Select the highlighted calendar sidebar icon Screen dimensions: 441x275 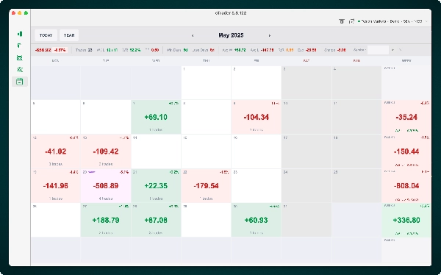pos(20,82)
